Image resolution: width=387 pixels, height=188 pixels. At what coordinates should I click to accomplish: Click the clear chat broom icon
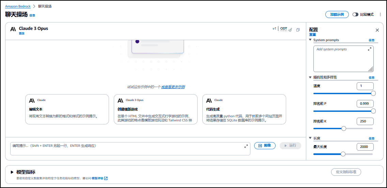click(x=290, y=30)
